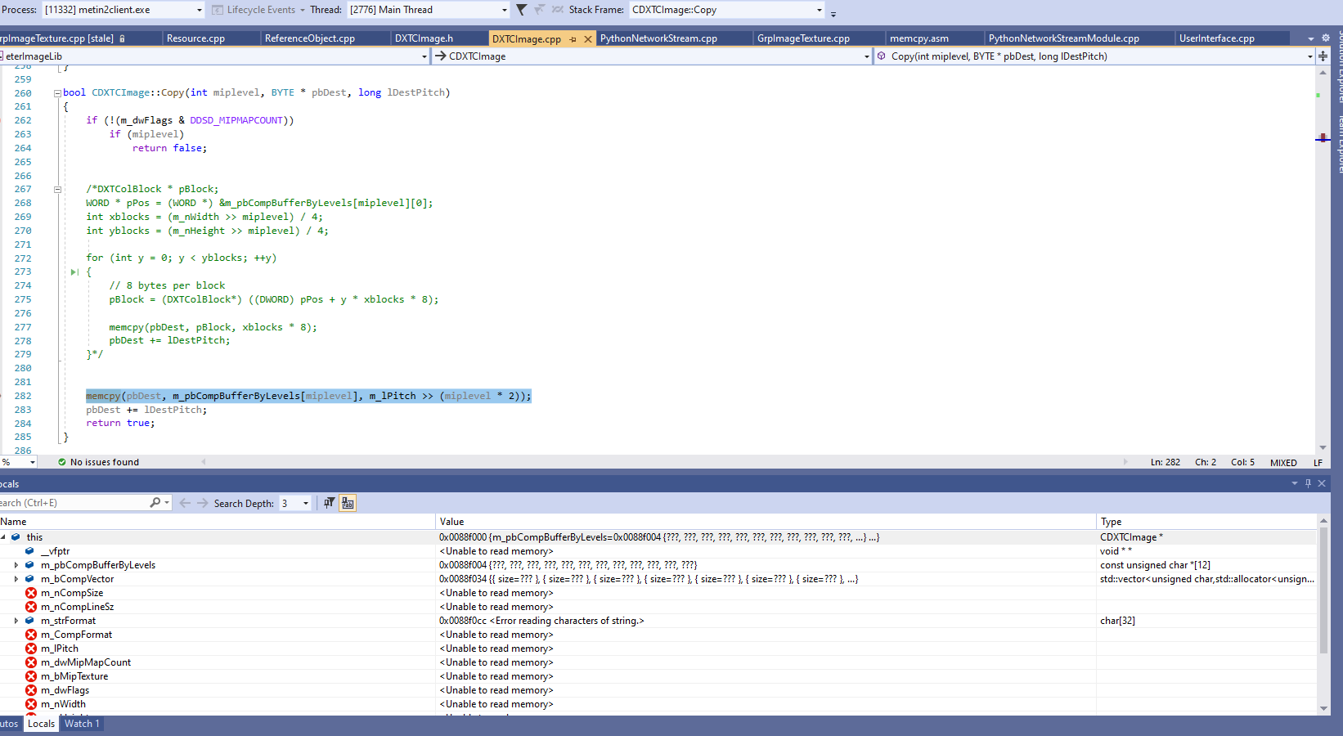Click the error icon next to m_lPitch
The width and height of the screenshot is (1343, 736).
click(x=31, y=648)
